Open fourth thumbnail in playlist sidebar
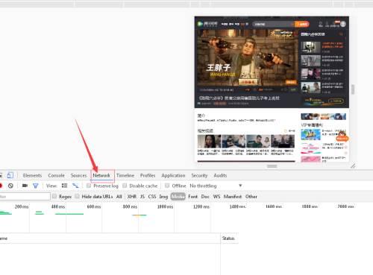This screenshot has width=373, height=275. pyautogui.click(x=310, y=87)
